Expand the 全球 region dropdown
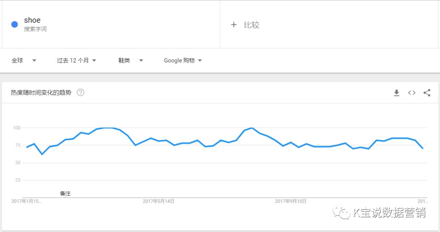 [x=24, y=61]
